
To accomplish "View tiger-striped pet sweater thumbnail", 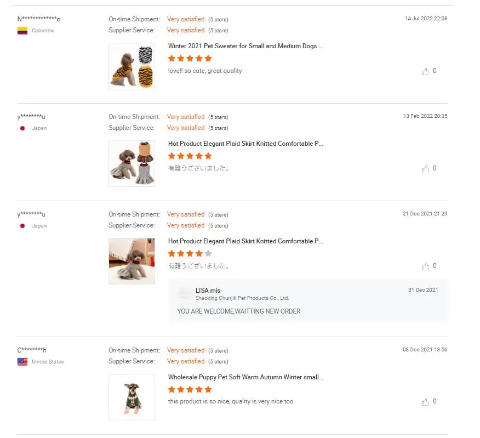I will (x=132, y=66).
